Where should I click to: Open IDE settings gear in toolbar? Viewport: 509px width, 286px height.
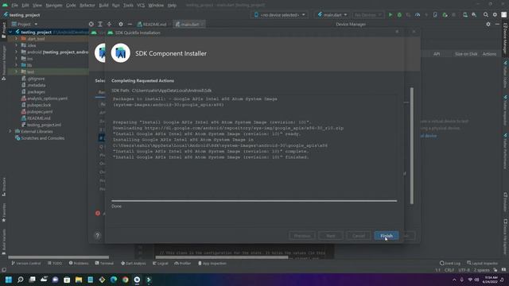495,15
